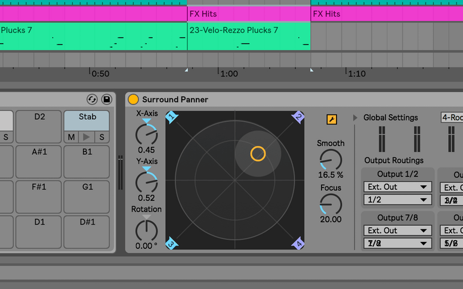Click the X-Axis knob

(x=146, y=134)
